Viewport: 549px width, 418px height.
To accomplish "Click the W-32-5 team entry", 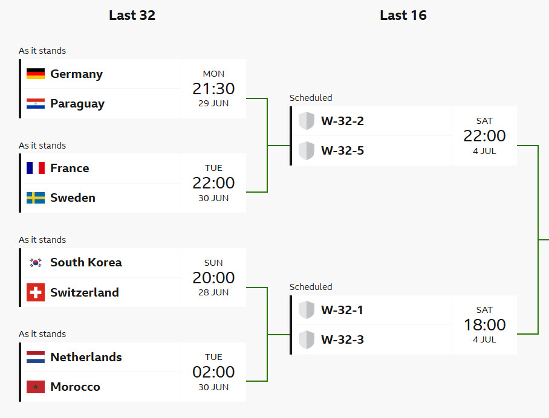I will [x=372, y=151].
